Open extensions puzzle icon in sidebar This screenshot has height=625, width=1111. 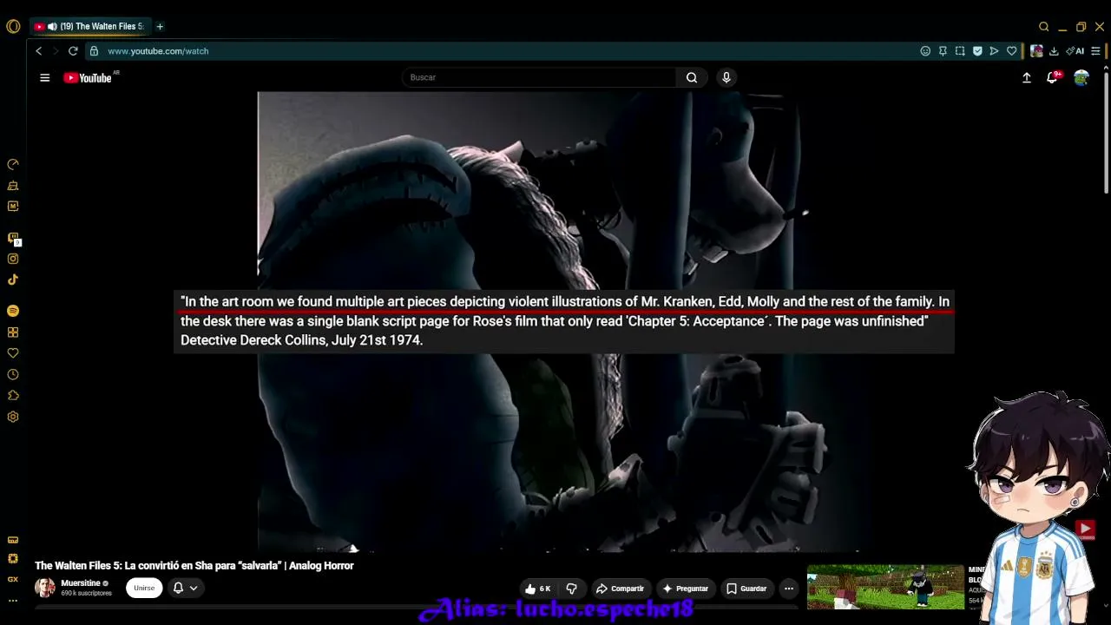13,396
